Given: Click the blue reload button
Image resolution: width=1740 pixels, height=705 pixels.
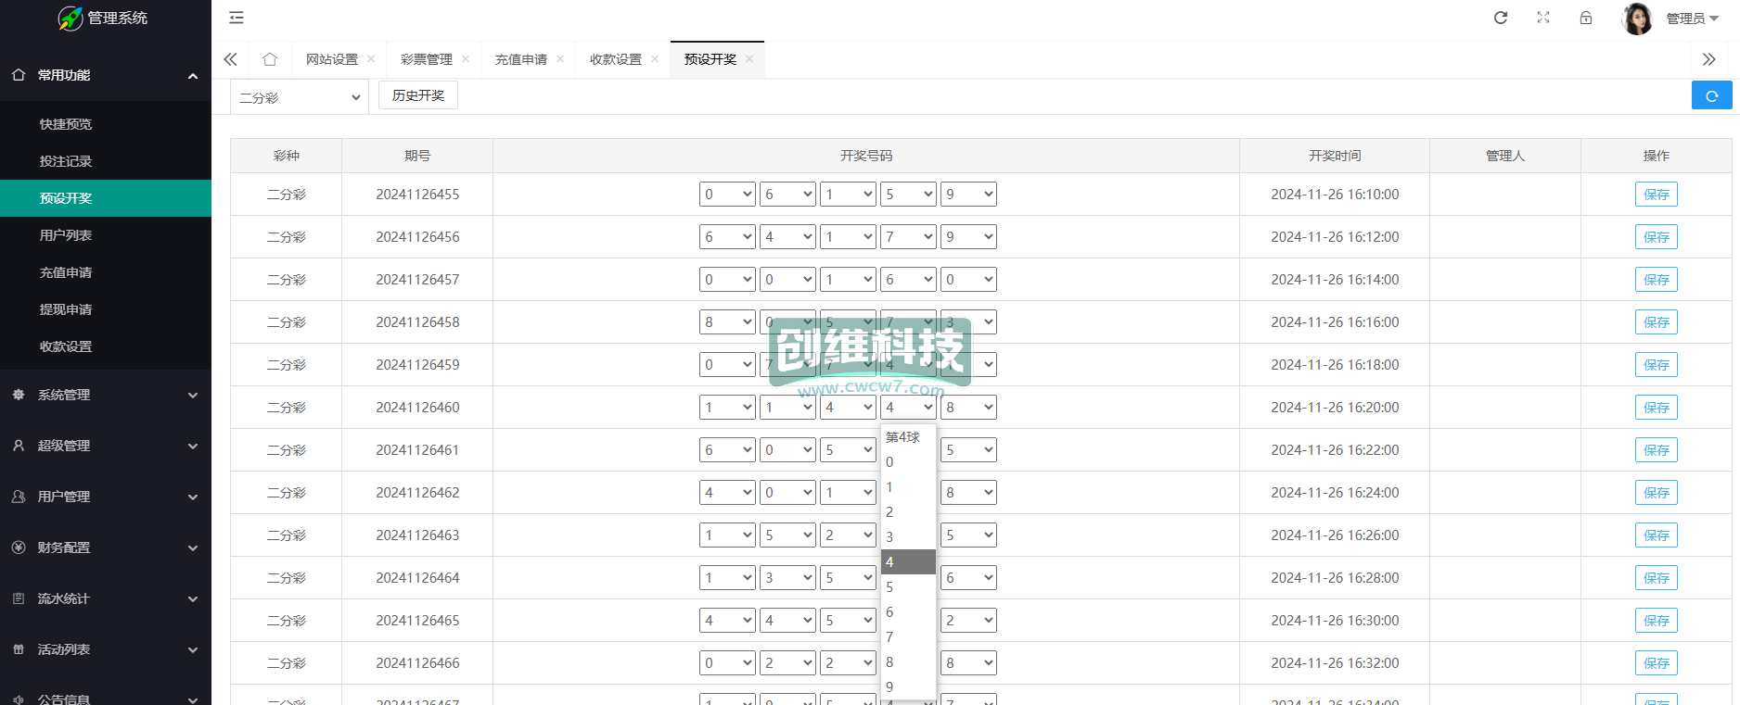Looking at the screenshot, I should coord(1712,95).
